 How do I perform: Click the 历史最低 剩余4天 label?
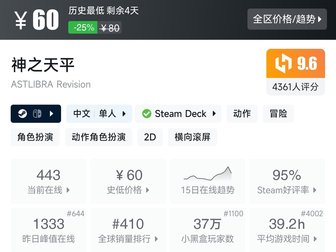[x=103, y=11]
